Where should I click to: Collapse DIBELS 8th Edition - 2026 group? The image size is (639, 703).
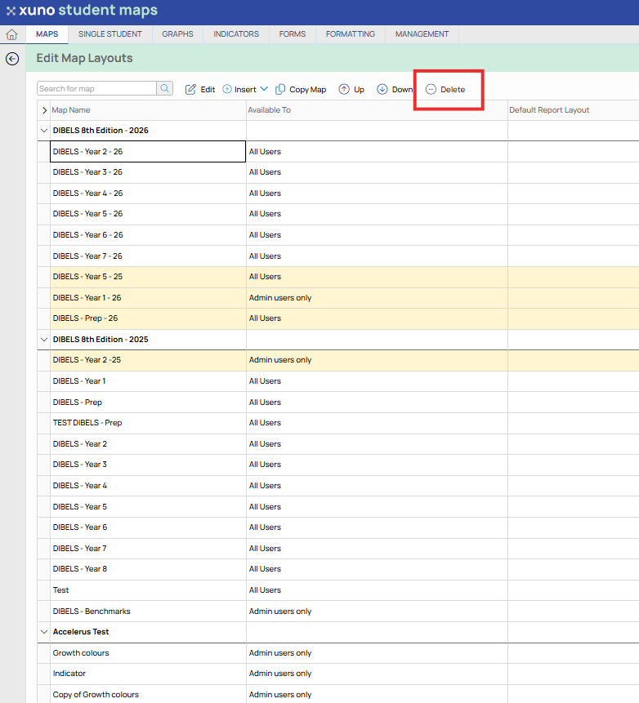[44, 131]
